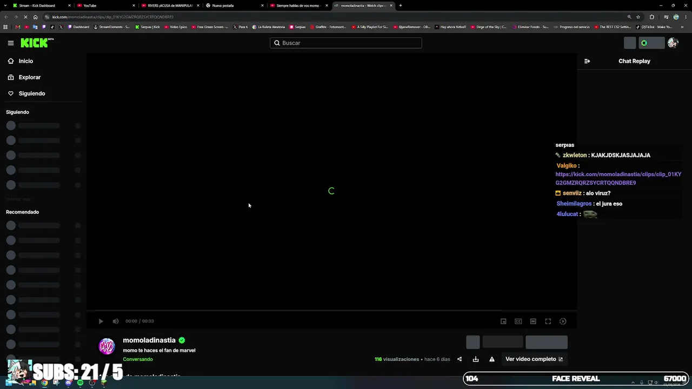This screenshot has width=692, height=389.
Task: Focus the Buscar search field
Action: coord(346,43)
